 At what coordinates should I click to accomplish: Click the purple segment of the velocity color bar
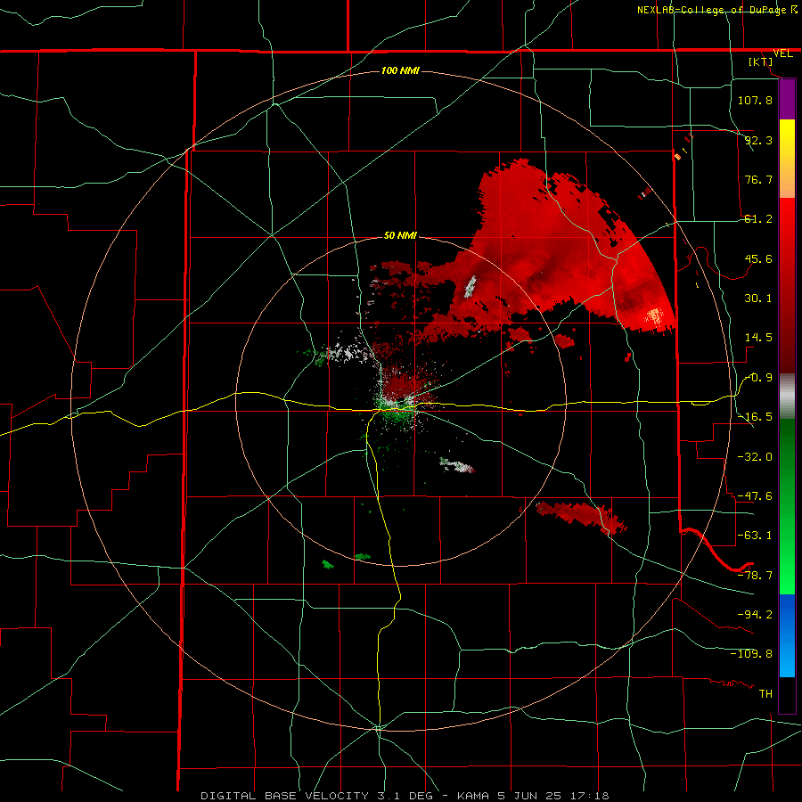click(x=787, y=99)
